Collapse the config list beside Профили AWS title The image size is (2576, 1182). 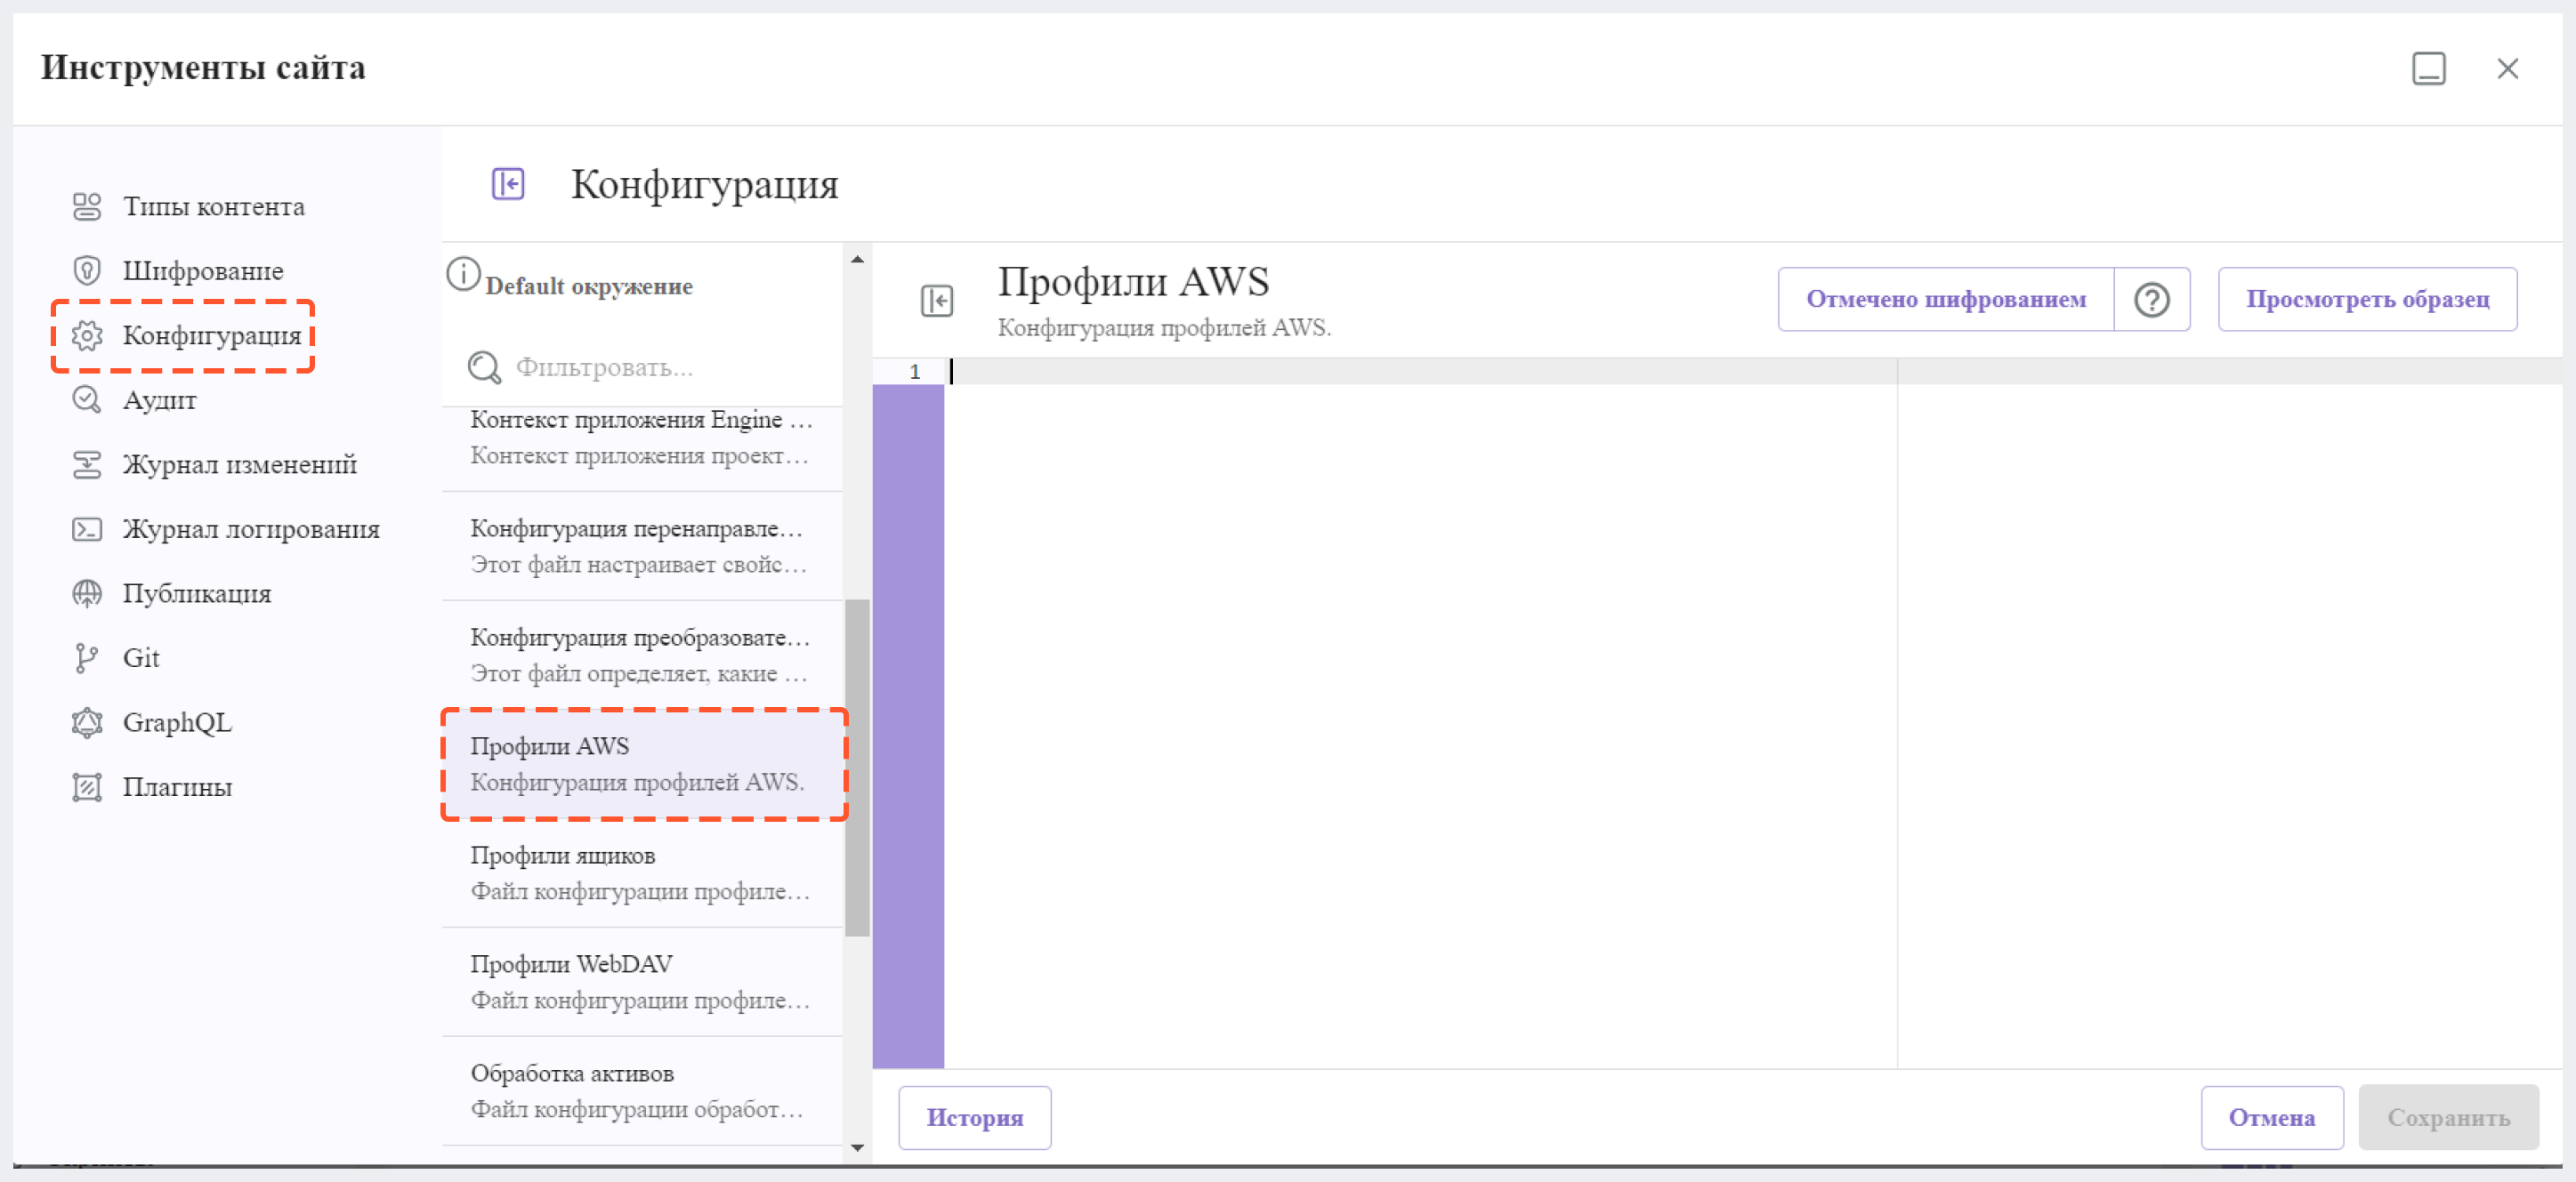[x=937, y=301]
